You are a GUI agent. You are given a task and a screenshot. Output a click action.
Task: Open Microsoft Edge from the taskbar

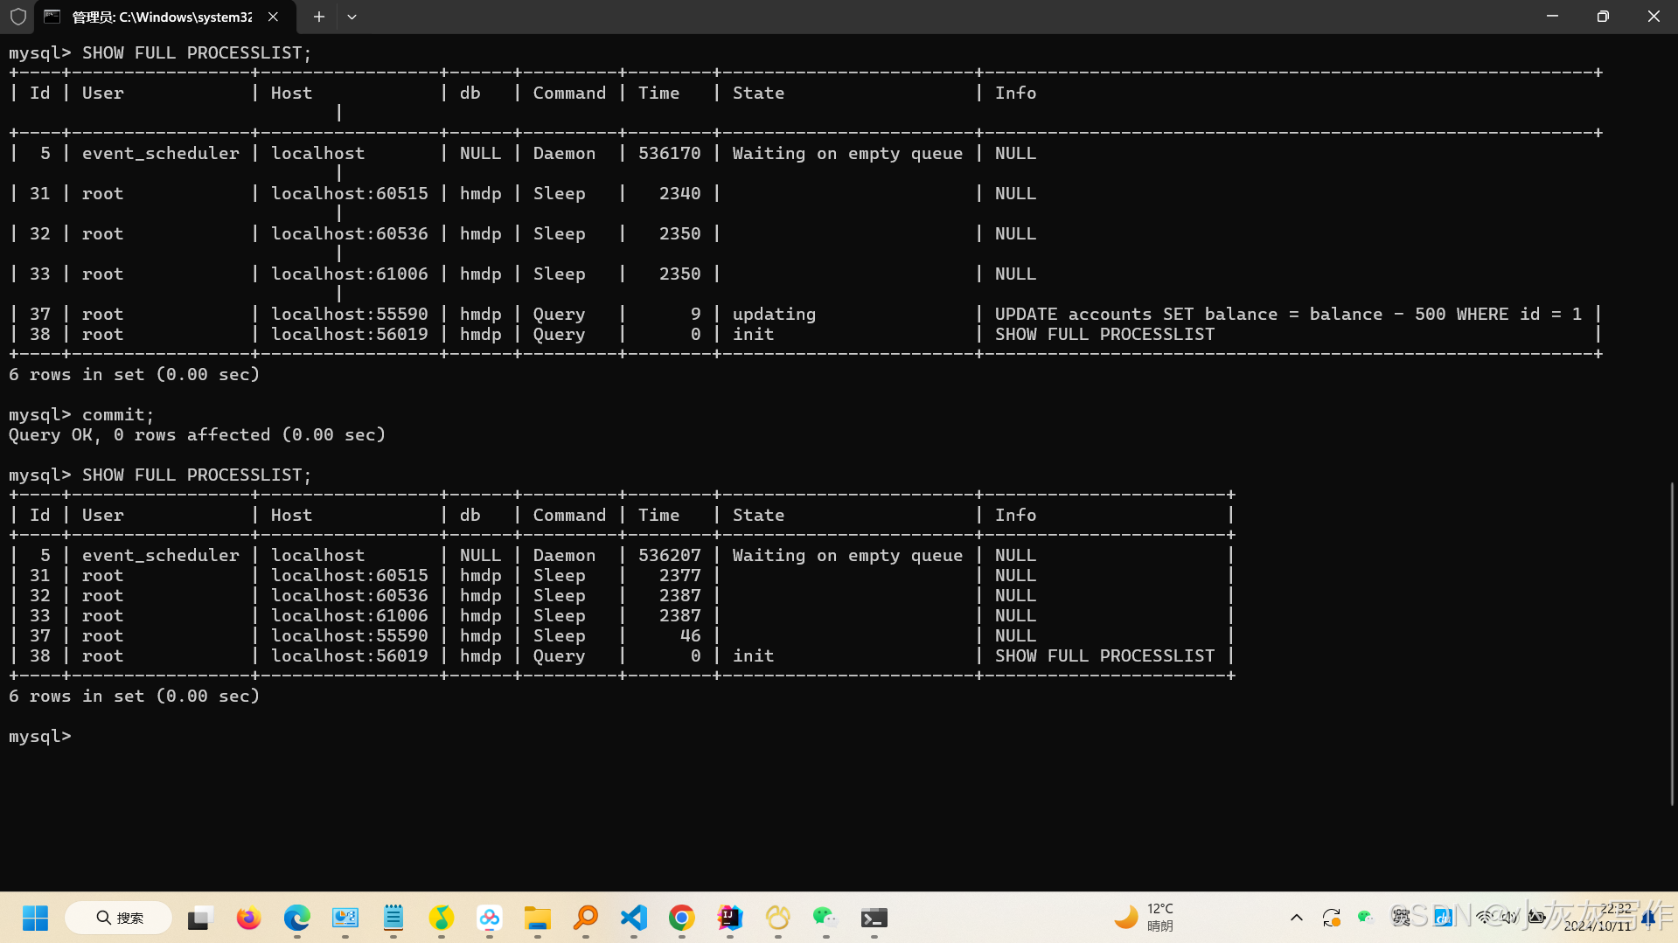297,918
